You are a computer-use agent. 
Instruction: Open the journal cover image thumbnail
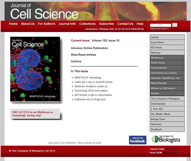pyautogui.click(x=35, y=69)
